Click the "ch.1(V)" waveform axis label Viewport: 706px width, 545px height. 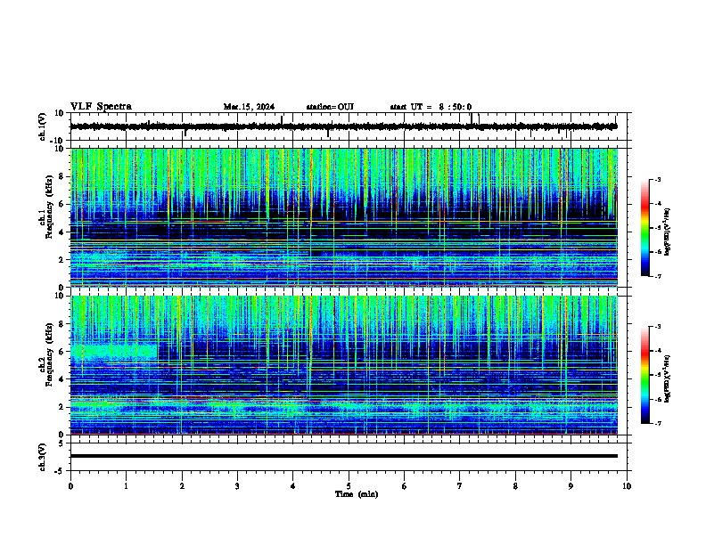coord(43,126)
